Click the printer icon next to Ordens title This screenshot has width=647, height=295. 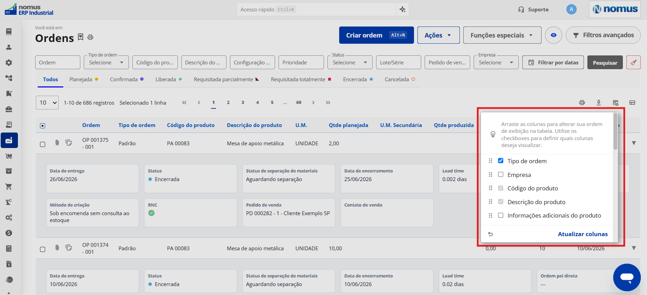tap(90, 37)
